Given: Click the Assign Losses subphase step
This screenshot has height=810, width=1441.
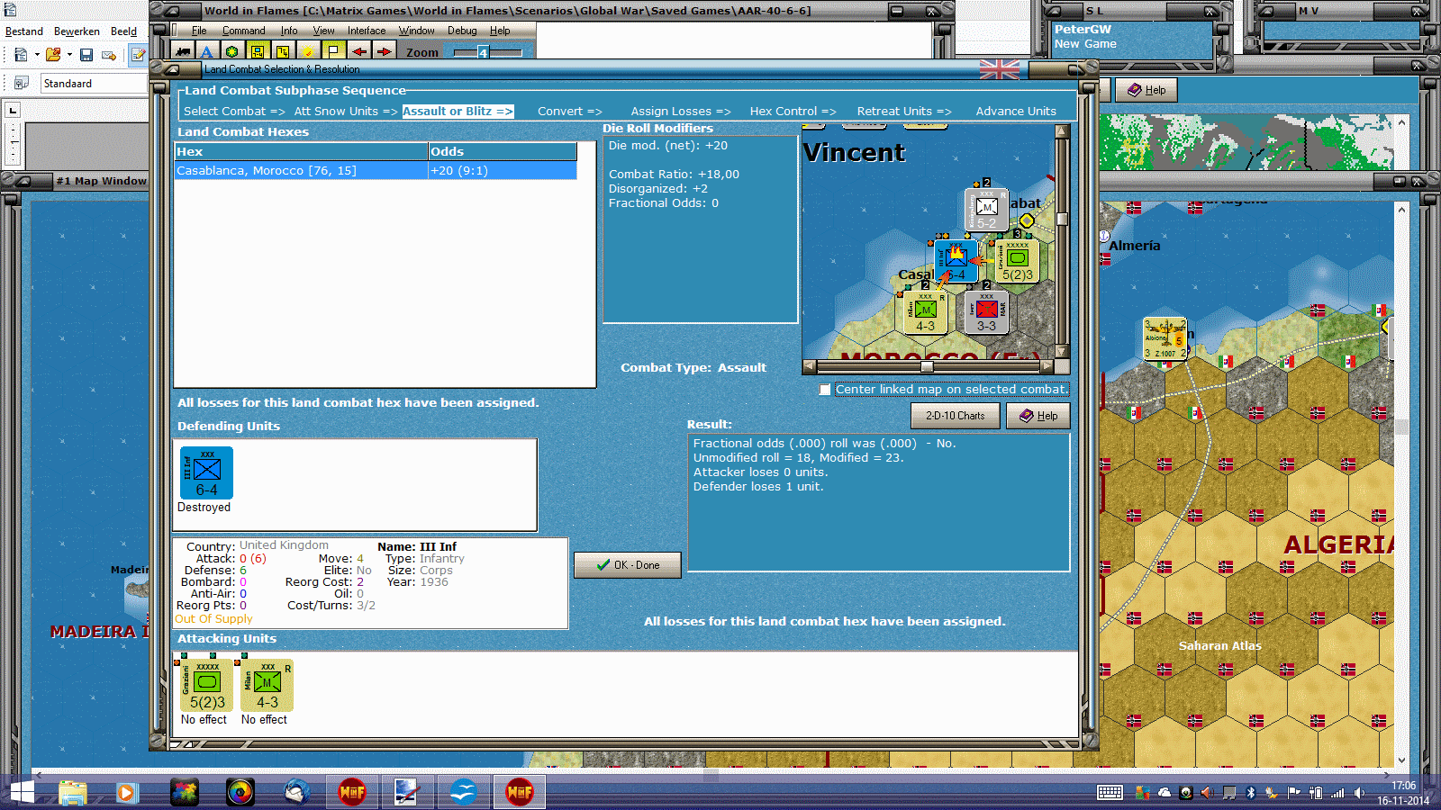Looking at the screenshot, I should [681, 112].
